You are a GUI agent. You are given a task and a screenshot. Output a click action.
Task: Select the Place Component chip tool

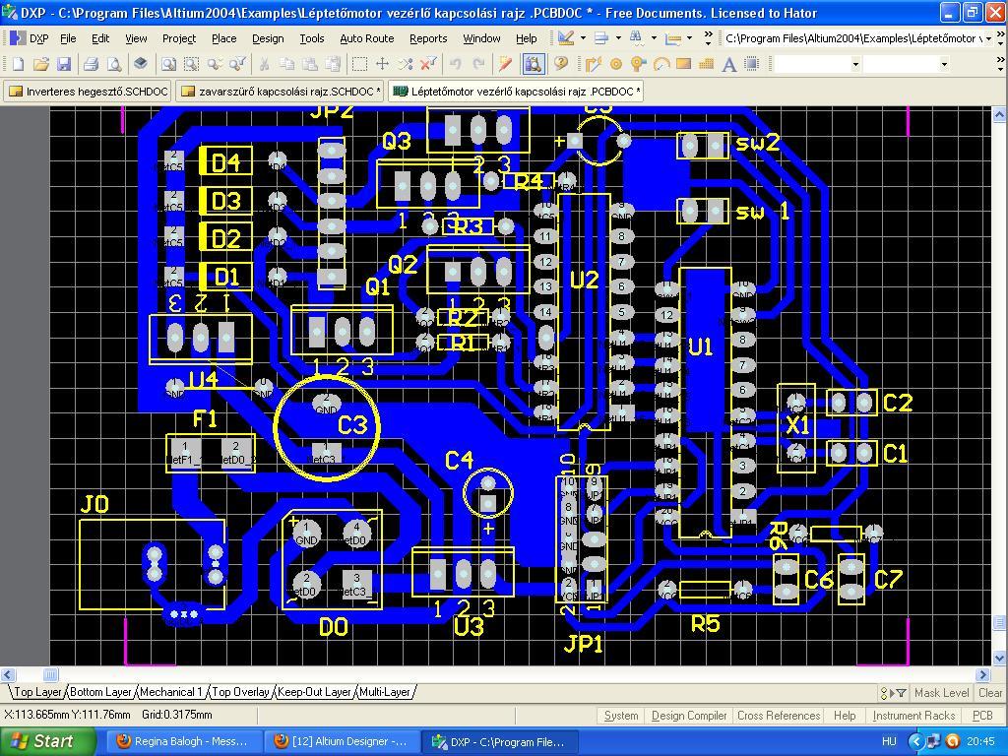tap(751, 64)
